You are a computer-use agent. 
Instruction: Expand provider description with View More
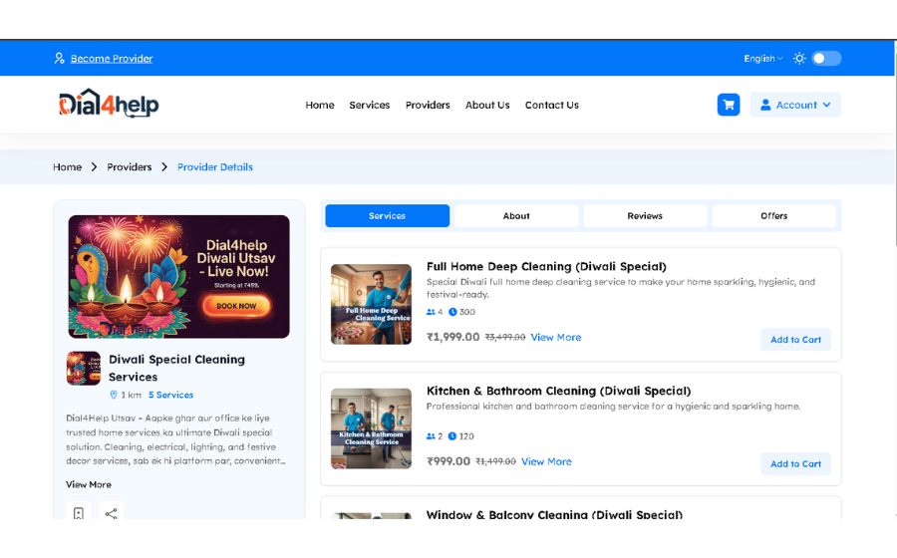click(89, 484)
